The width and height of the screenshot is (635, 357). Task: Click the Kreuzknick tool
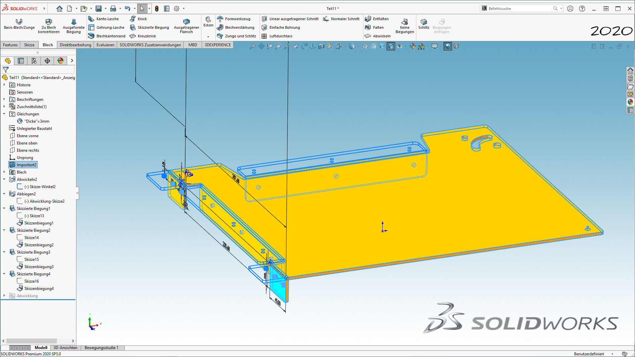(x=143, y=36)
